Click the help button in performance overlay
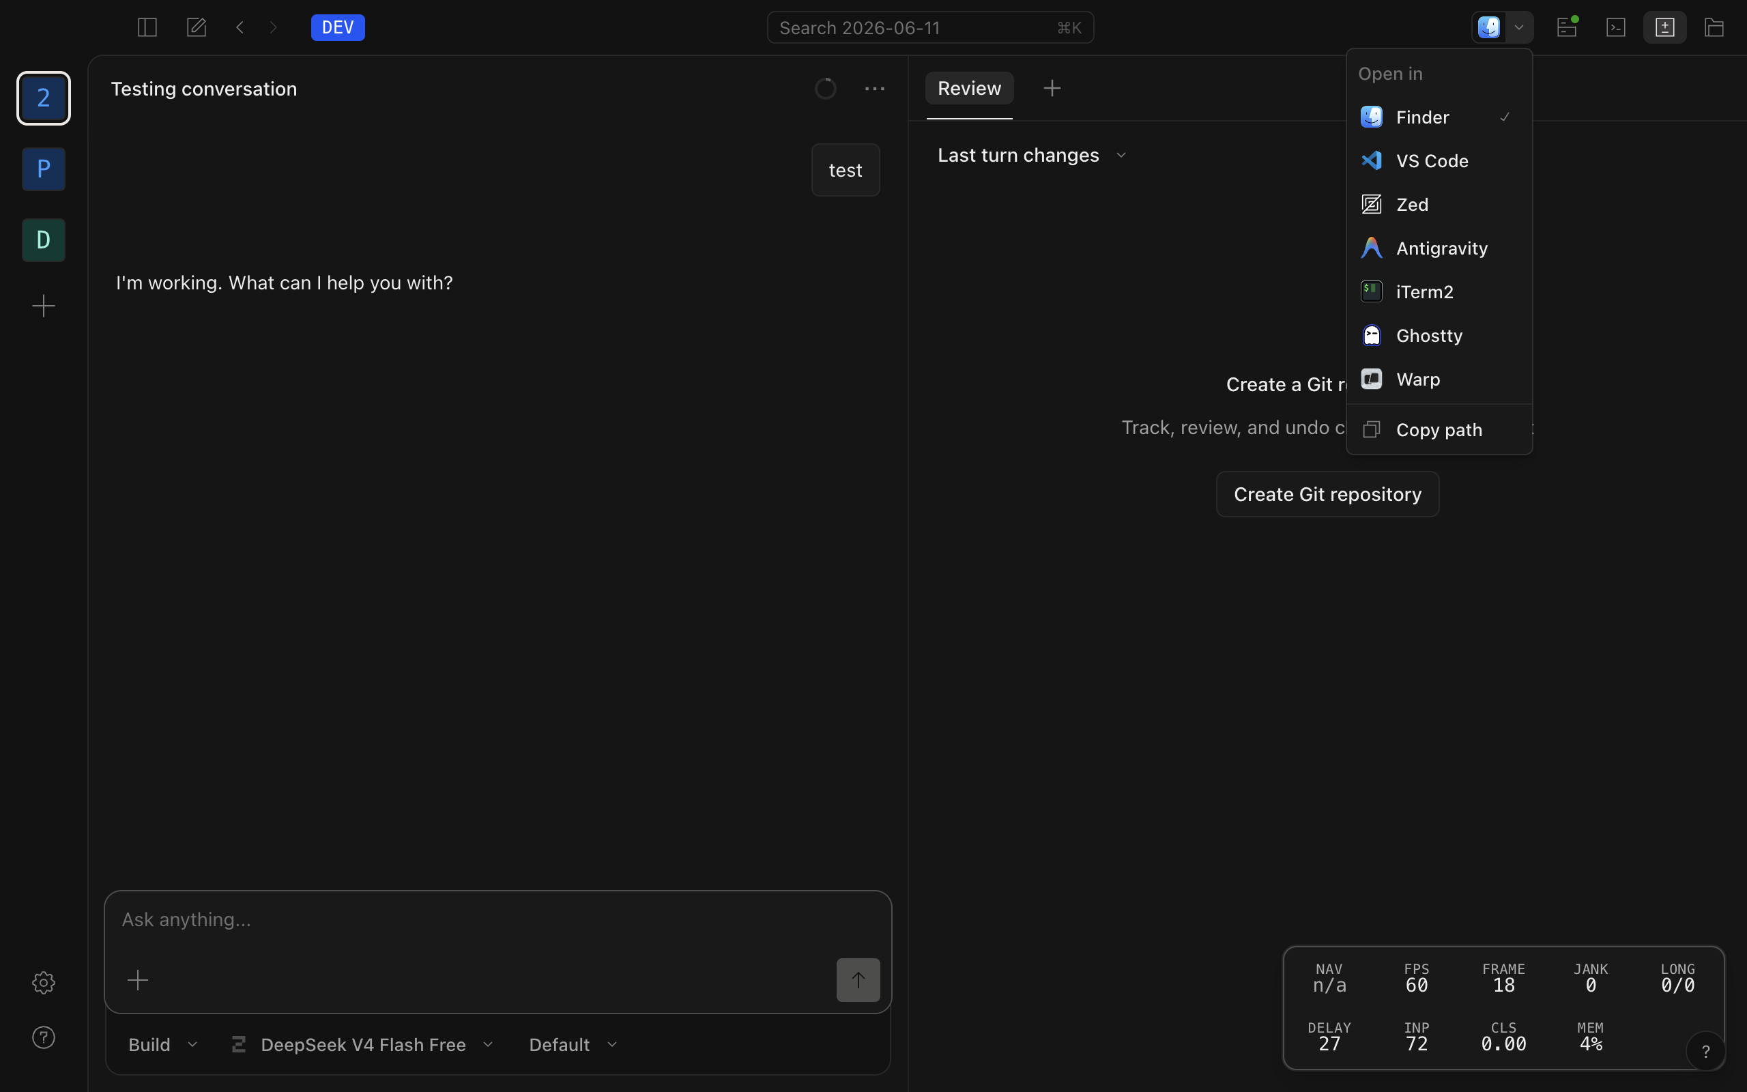Image resolution: width=1747 pixels, height=1092 pixels. click(x=1705, y=1052)
